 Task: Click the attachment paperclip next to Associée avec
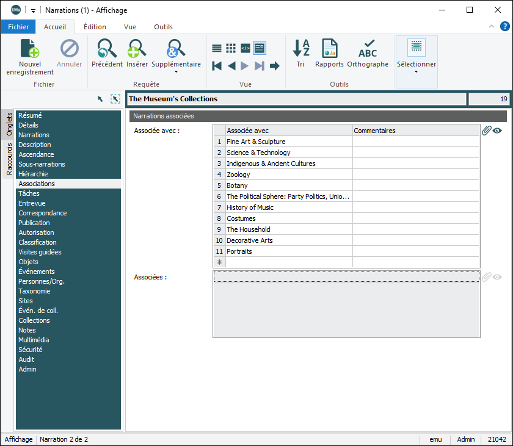(x=486, y=130)
